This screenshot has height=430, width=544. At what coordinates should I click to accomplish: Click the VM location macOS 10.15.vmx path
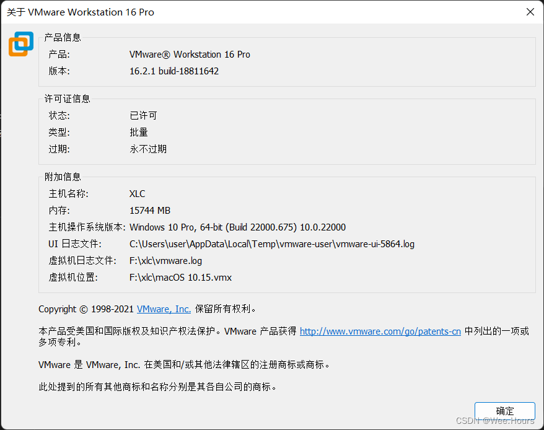181,278
